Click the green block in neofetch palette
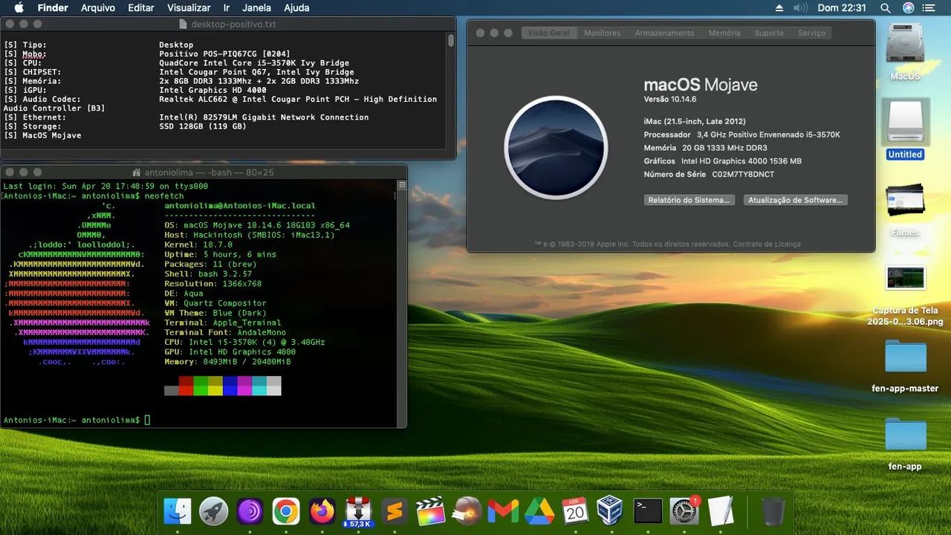951x535 pixels. point(201,386)
